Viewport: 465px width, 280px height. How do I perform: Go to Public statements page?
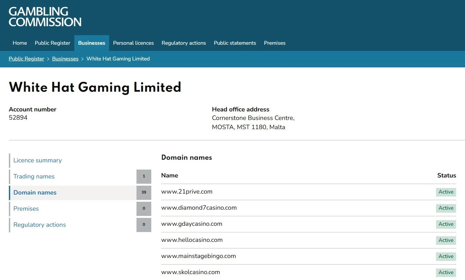click(x=235, y=43)
